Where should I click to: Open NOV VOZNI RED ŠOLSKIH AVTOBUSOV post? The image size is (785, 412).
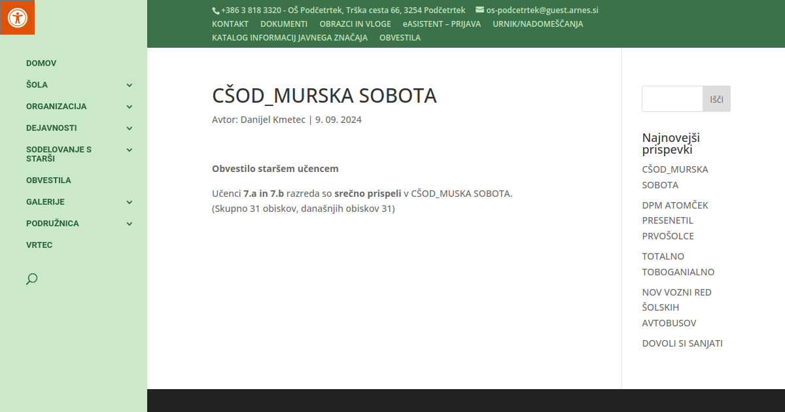tap(676, 307)
